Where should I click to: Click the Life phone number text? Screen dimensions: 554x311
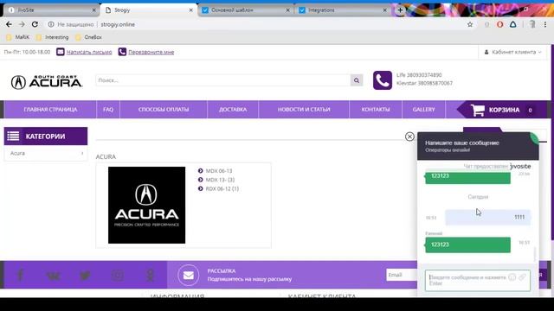[419, 75]
